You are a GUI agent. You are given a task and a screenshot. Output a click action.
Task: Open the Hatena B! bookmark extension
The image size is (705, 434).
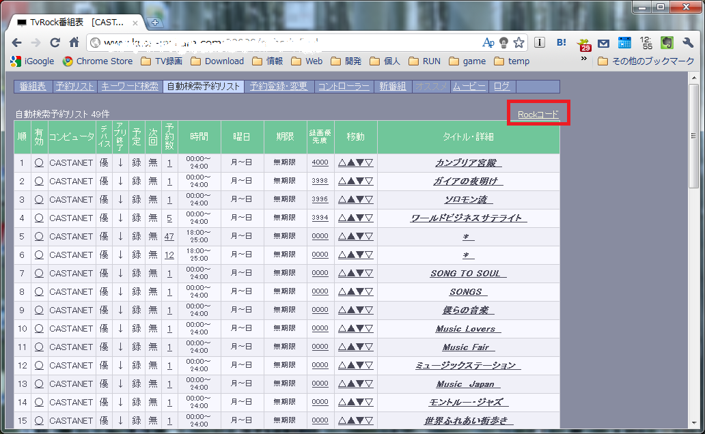click(561, 43)
